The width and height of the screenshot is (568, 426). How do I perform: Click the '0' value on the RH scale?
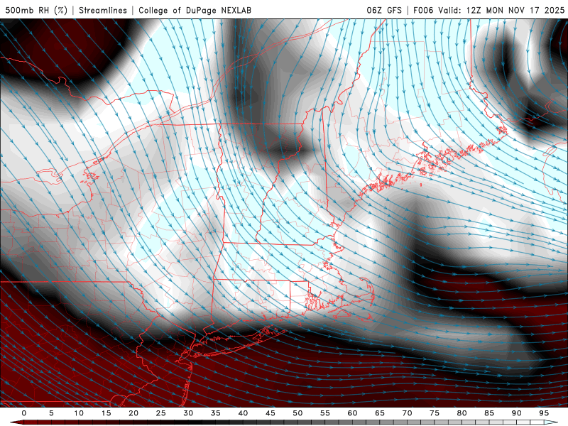point(24,413)
